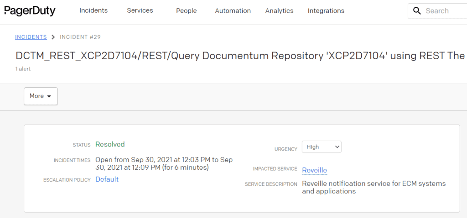Click the DCTM_REST_XCP2D7104 incident title
467x218 pixels.
pyautogui.click(x=241, y=56)
